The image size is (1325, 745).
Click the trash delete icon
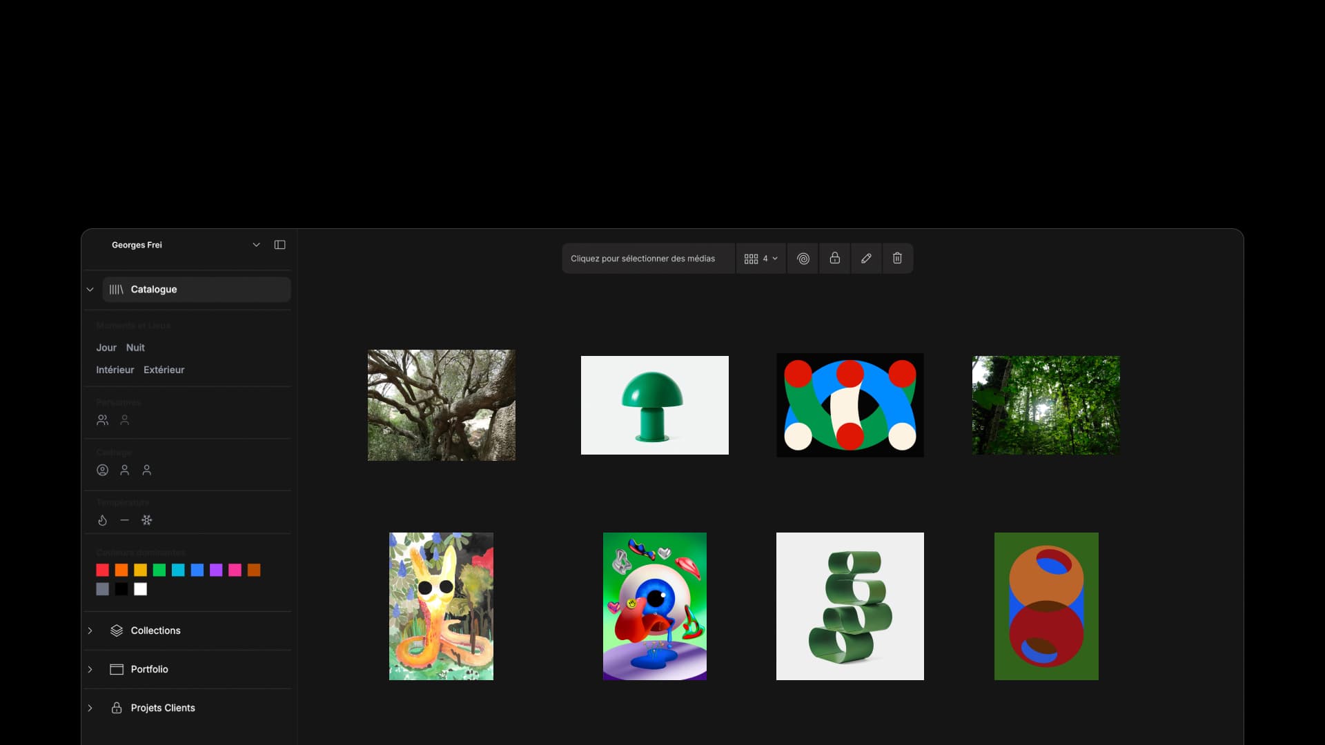(897, 258)
